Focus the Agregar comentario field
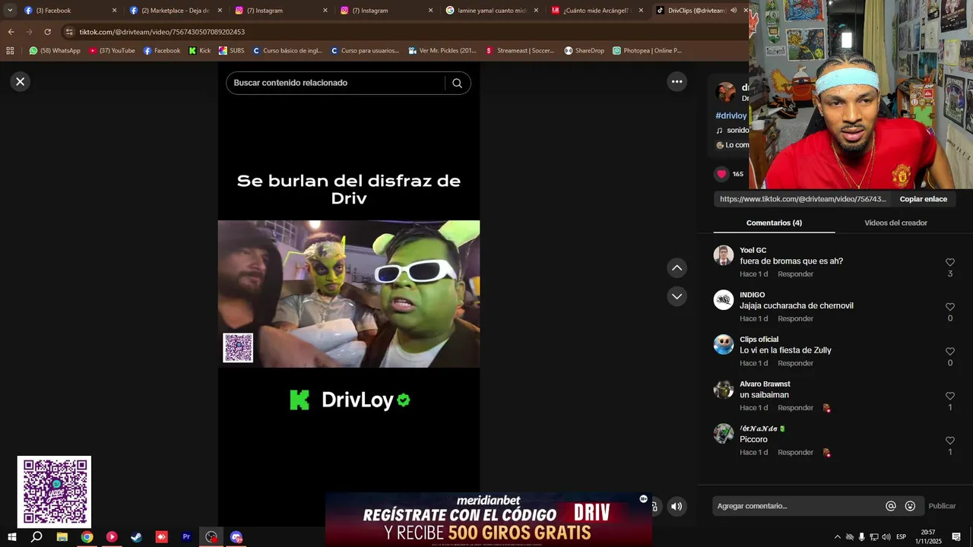 (x=798, y=506)
